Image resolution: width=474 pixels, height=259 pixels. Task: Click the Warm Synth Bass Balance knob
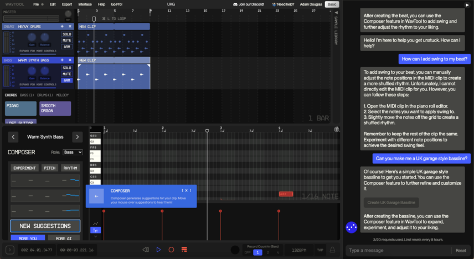tap(45, 71)
